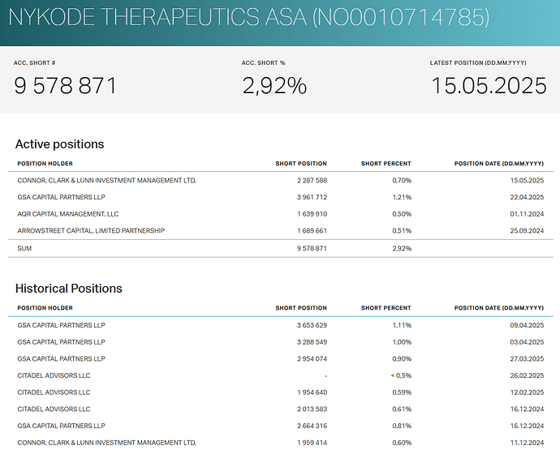Image resolution: width=560 pixels, height=450 pixels.
Task: Click the position date 01.11.2024
Action: pyautogui.click(x=527, y=214)
